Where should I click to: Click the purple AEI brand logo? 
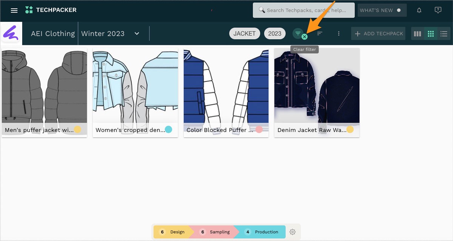pyautogui.click(x=11, y=34)
